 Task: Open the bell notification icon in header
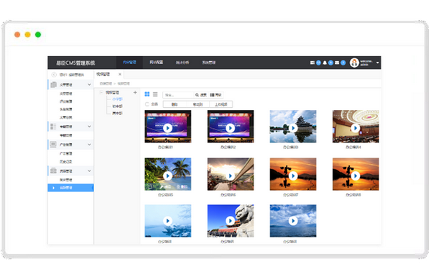click(x=325, y=63)
